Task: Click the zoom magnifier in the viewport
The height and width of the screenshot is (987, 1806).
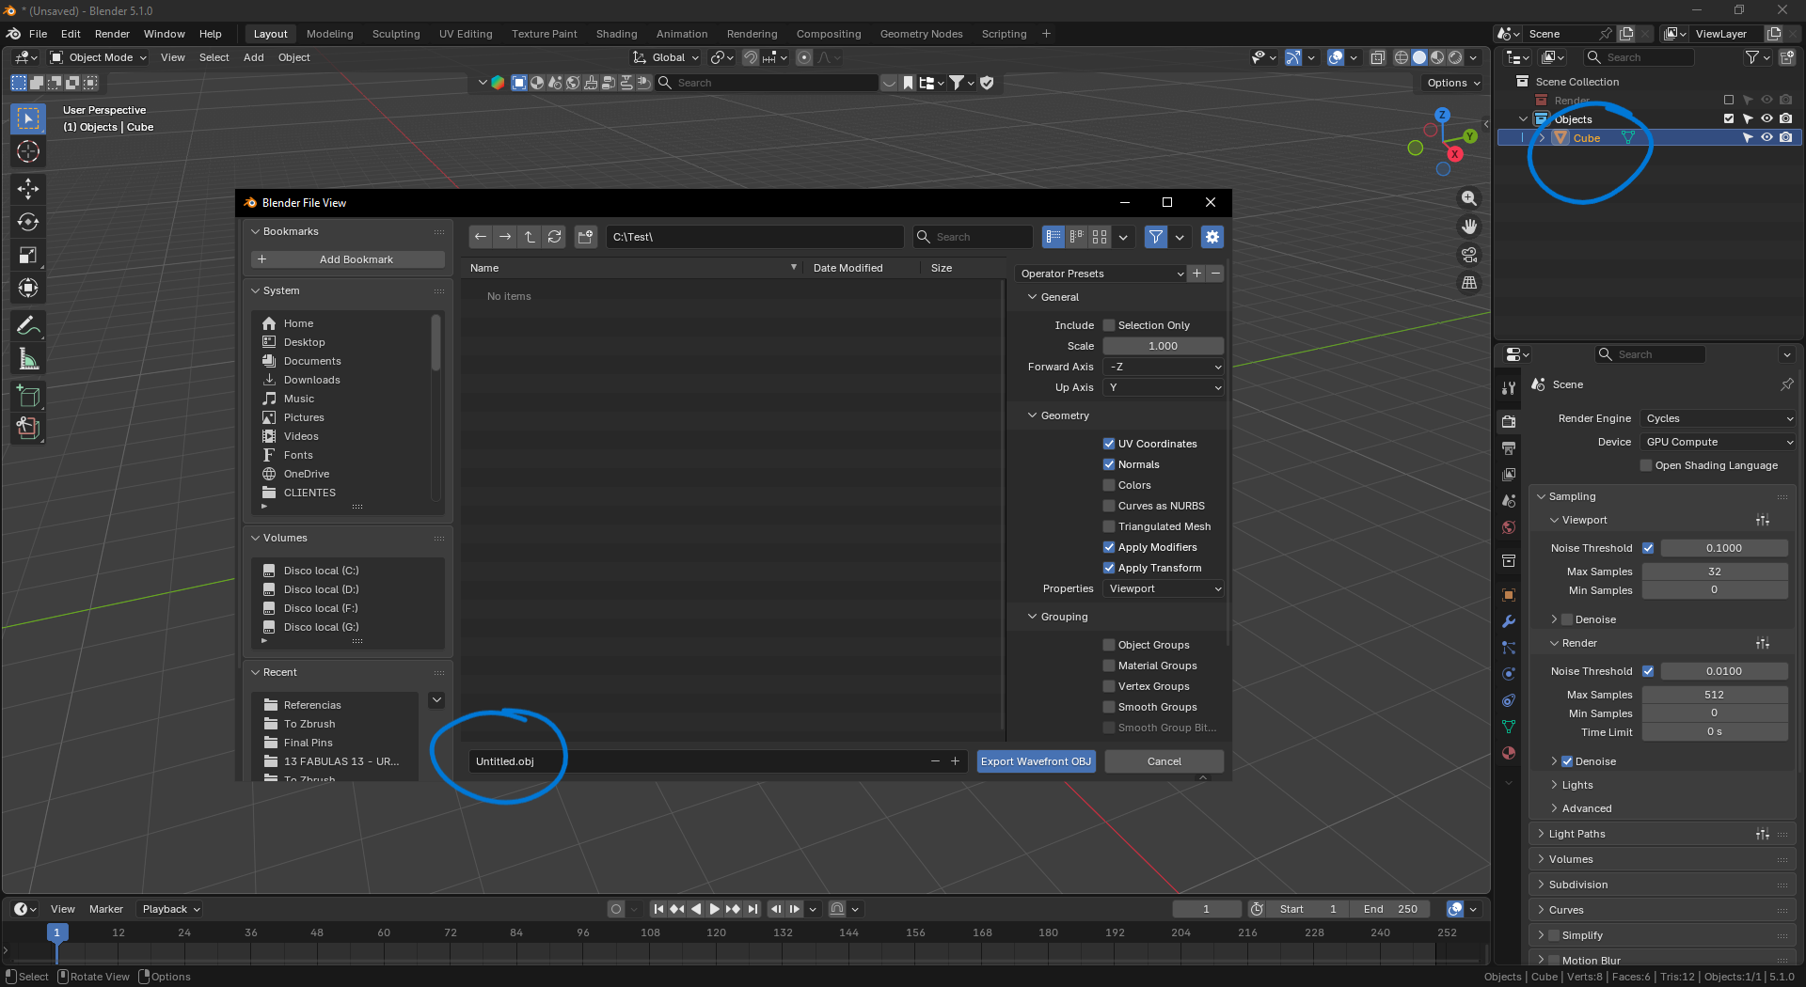Action: [1469, 198]
